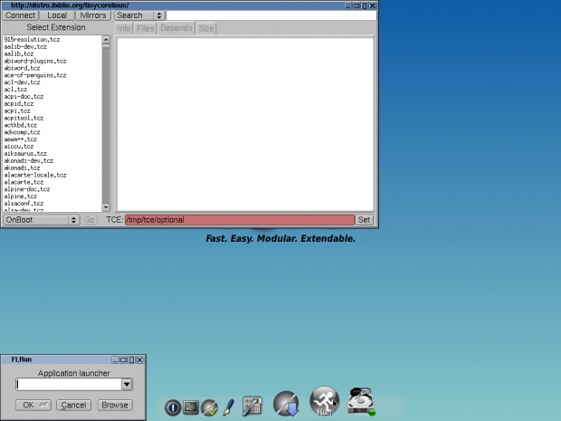Open the Mount Tool hard drive icon
The image size is (561, 421).
tap(361, 401)
